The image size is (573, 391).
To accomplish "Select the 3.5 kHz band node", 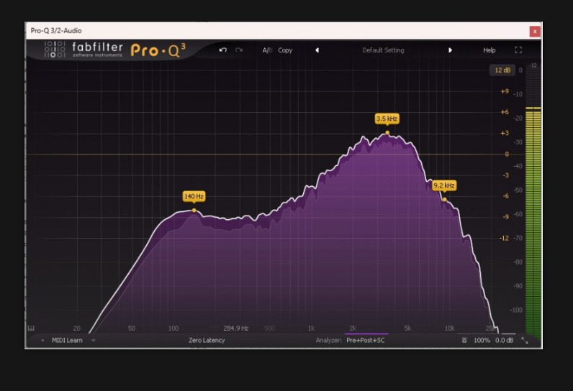I will tap(387, 133).
